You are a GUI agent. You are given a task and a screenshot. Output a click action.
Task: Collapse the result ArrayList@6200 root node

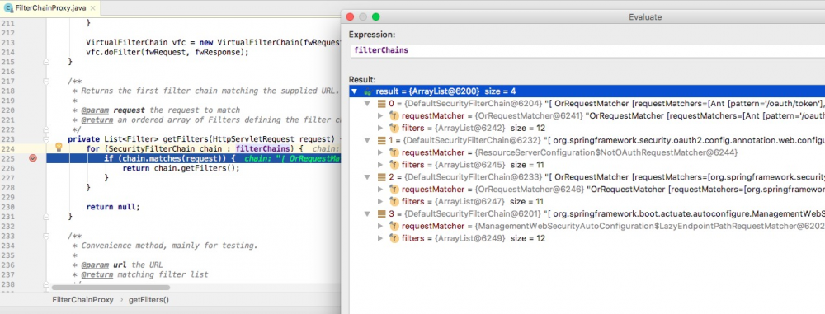[354, 91]
